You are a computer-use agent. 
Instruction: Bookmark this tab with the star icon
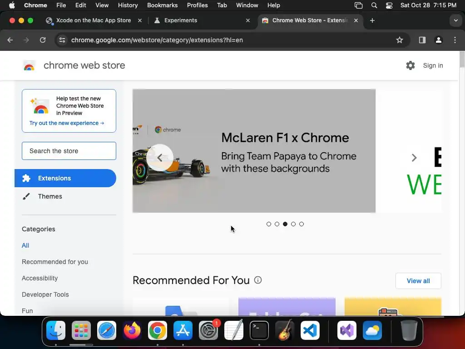coord(400,40)
